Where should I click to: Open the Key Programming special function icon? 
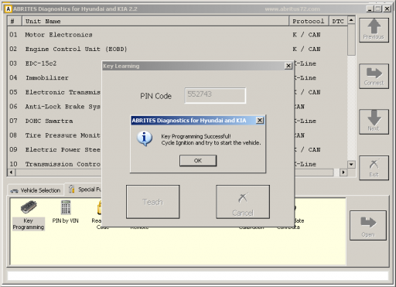click(29, 215)
